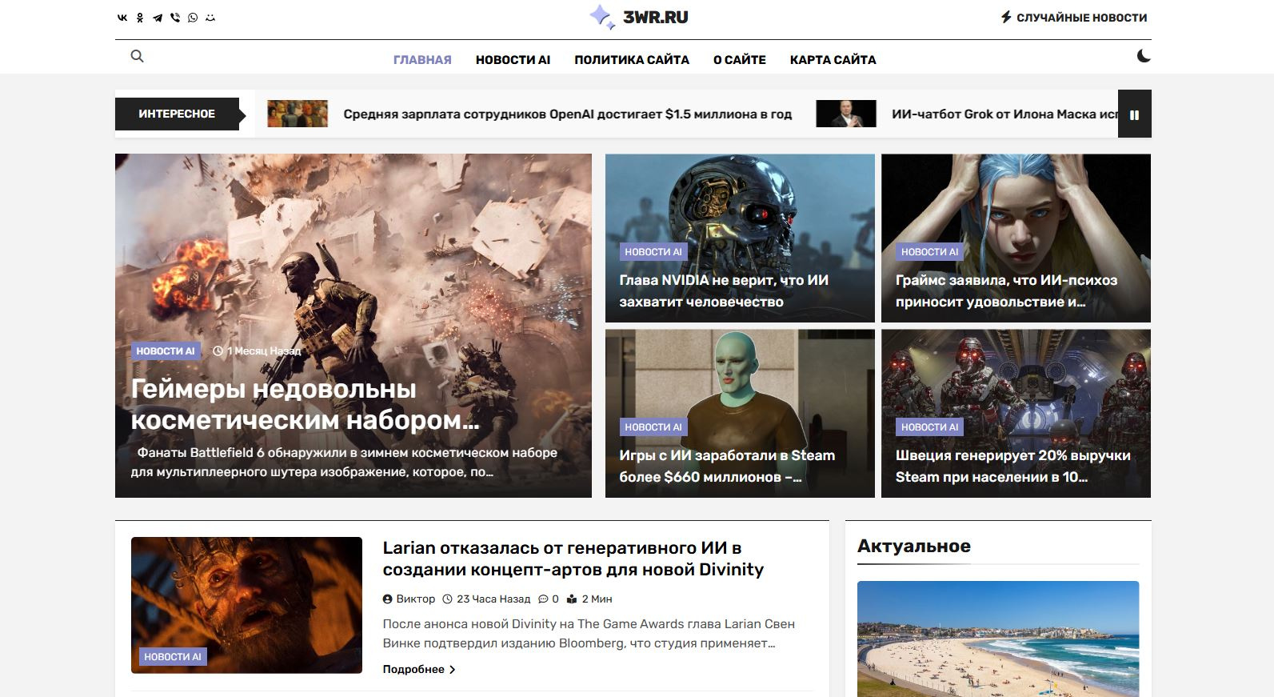Go to the Главная menu item
This screenshot has height=697, width=1274.
point(422,60)
